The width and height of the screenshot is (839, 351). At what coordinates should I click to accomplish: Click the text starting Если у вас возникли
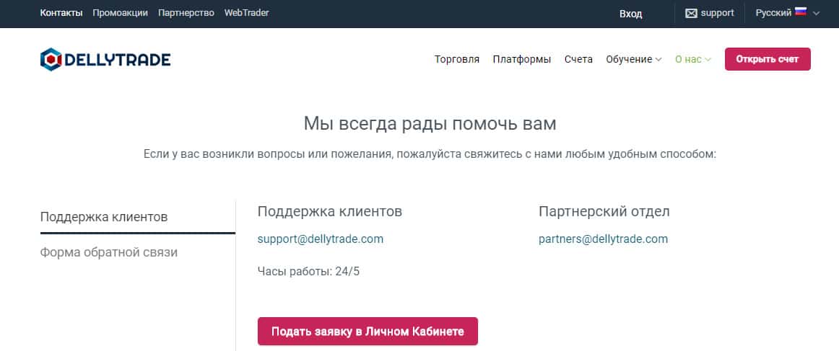tap(430, 154)
